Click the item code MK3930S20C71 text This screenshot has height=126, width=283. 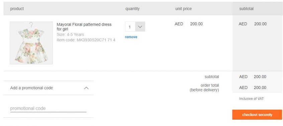coord(86,40)
